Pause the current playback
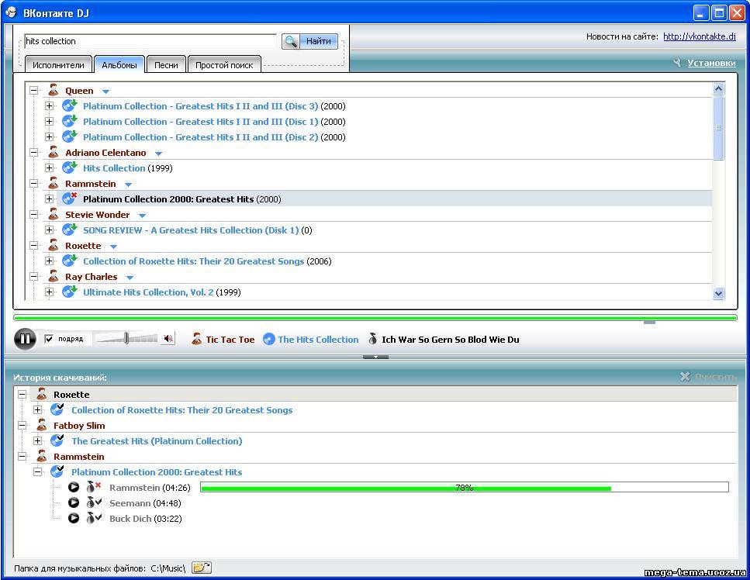The height and width of the screenshot is (580, 750). pos(25,339)
